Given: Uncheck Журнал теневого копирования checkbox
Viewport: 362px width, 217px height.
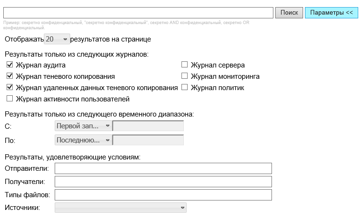Looking at the screenshot, I should click(x=10, y=76).
